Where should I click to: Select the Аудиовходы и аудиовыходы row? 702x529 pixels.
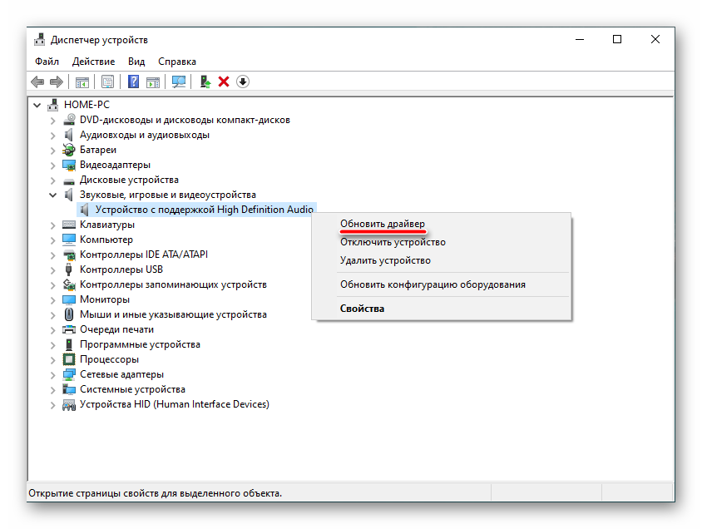144,135
